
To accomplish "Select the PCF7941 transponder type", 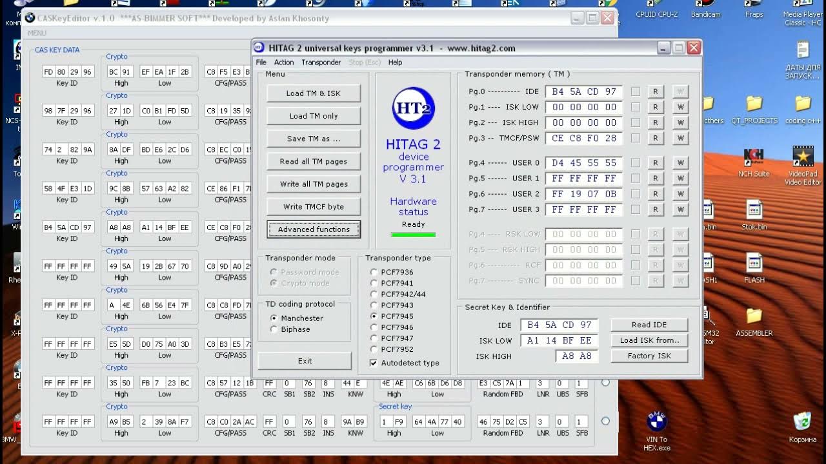I will [374, 283].
